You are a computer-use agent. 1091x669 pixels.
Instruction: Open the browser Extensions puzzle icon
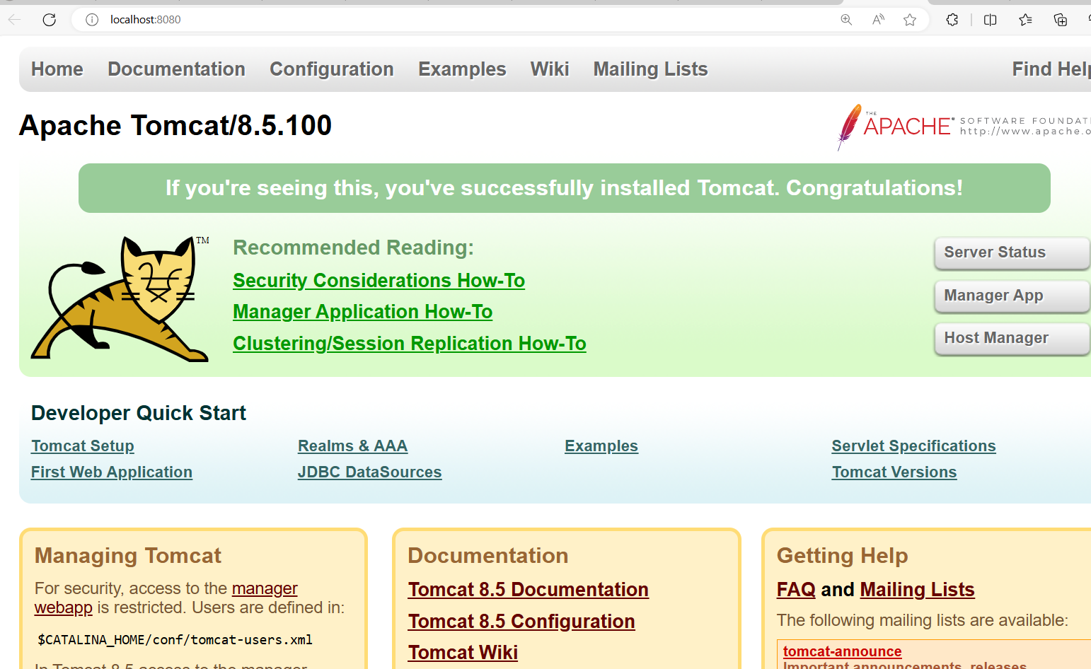(952, 20)
